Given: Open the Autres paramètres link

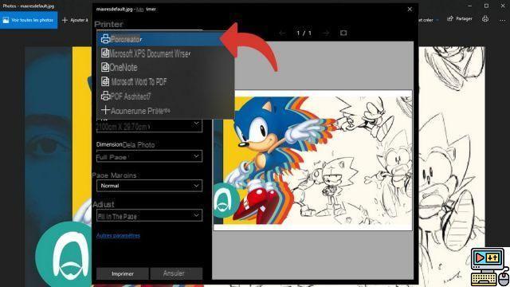Looking at the screenshot, I should pos(118,235).
